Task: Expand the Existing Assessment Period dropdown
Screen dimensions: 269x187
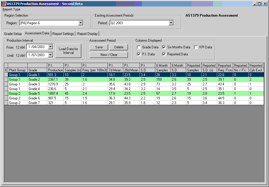Action: pos(171,23)
